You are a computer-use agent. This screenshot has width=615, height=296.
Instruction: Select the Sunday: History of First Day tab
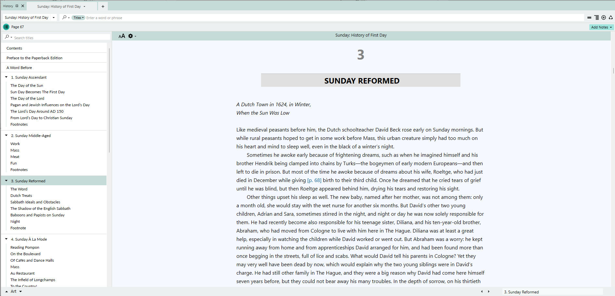(x=59, y=6)
